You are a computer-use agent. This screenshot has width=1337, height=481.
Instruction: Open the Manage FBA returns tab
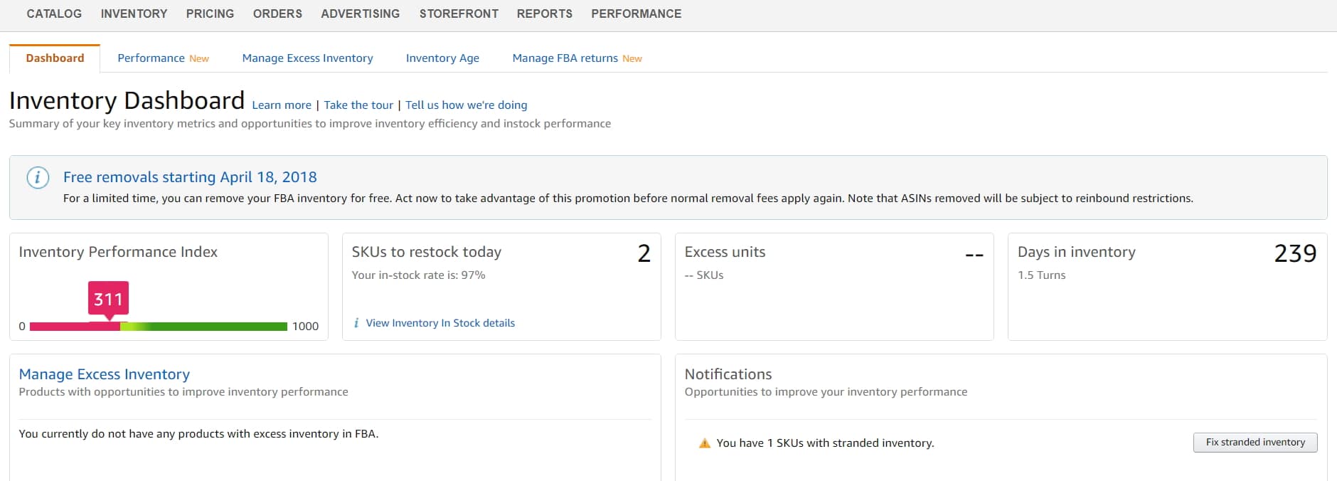pyautogui.click(x=577, y=58)
